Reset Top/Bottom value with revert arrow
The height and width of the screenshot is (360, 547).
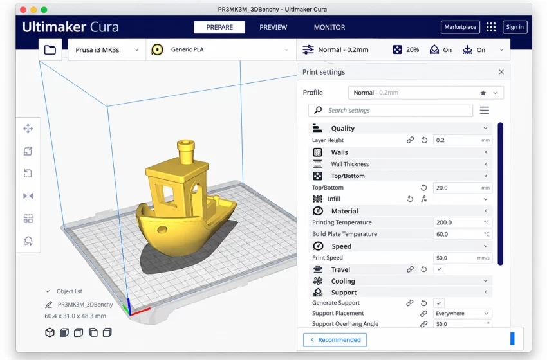click(x=424, y=188)
